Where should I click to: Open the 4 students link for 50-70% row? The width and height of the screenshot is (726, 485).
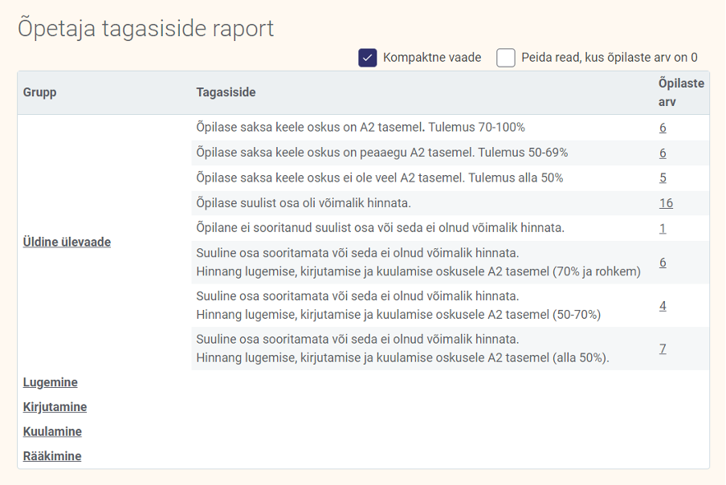[x=663, y=306]
